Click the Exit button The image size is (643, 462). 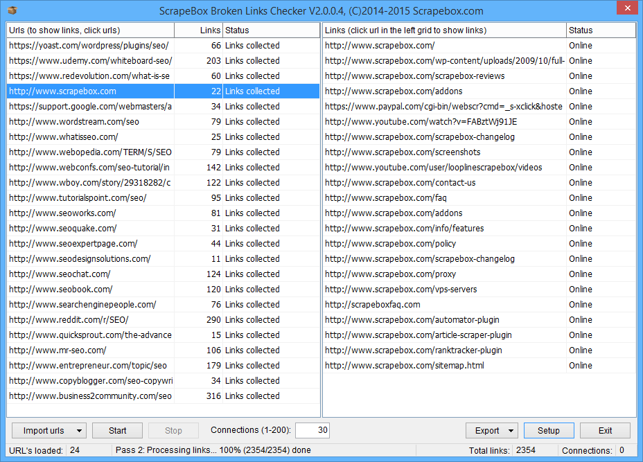point(605,430)
